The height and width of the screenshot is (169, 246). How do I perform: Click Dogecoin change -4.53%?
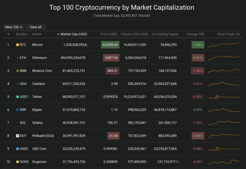pos(198,162)
